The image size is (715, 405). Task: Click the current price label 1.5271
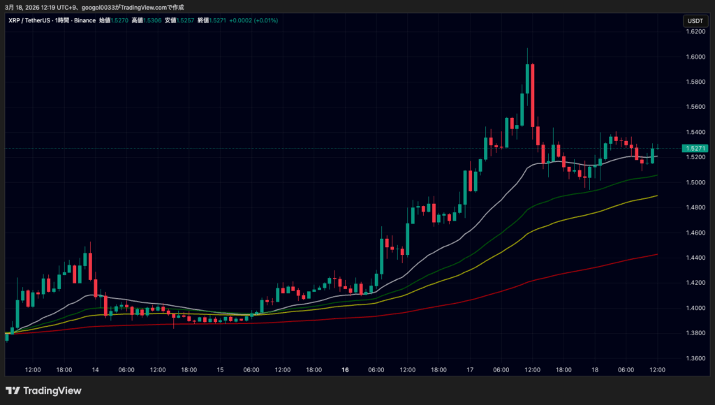click(x=695, y=149)
